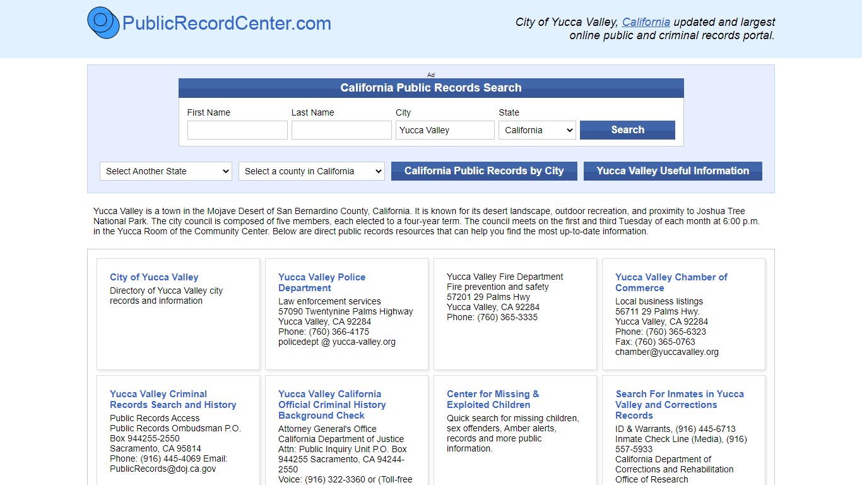
Task: Open Yucca Valley Police Department link
Action: coord(322,282)
